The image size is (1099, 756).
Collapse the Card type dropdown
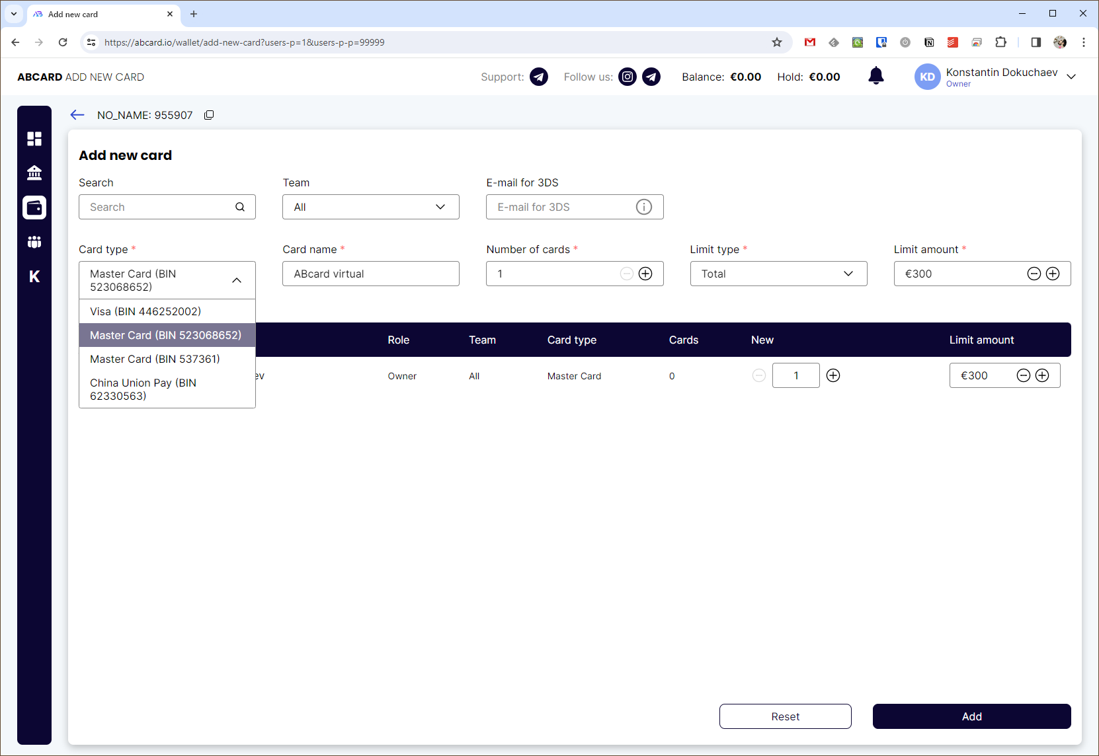click(x=237, y=280)
